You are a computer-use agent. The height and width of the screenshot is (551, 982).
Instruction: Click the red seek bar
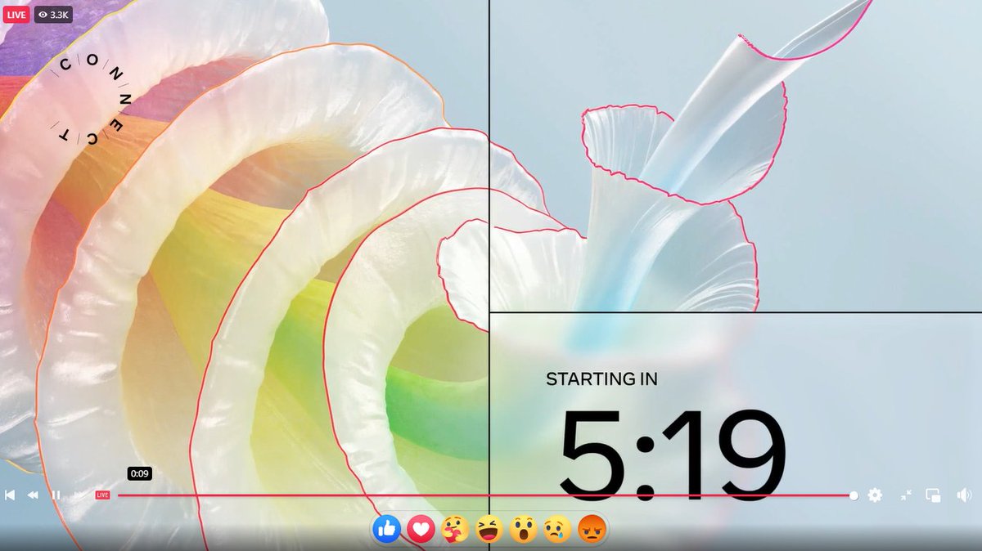tap(485, 495)
